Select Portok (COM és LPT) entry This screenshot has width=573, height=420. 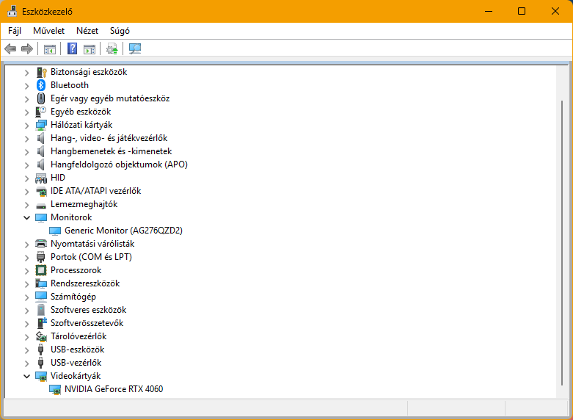point(91,257)
